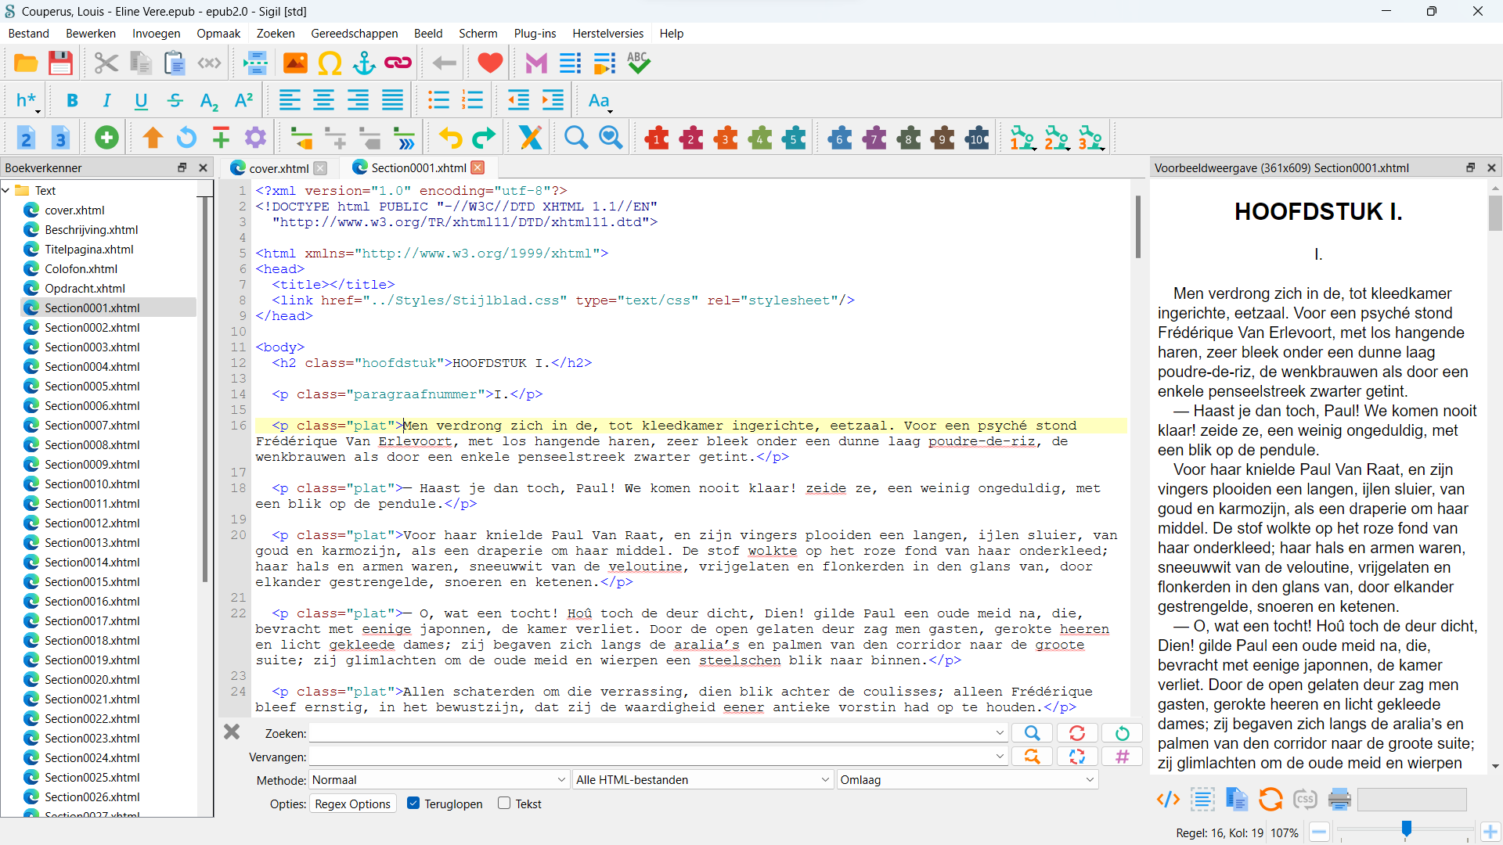
Task: Select Colofon.xhtml in the book browser
Action: coord(81,269)
